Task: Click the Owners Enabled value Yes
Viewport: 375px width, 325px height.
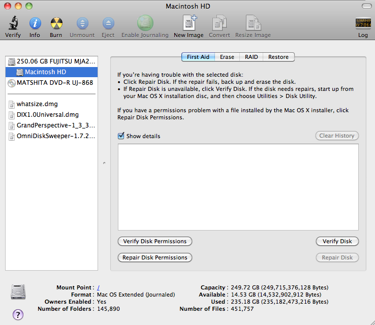Action: tap(102, 302)
